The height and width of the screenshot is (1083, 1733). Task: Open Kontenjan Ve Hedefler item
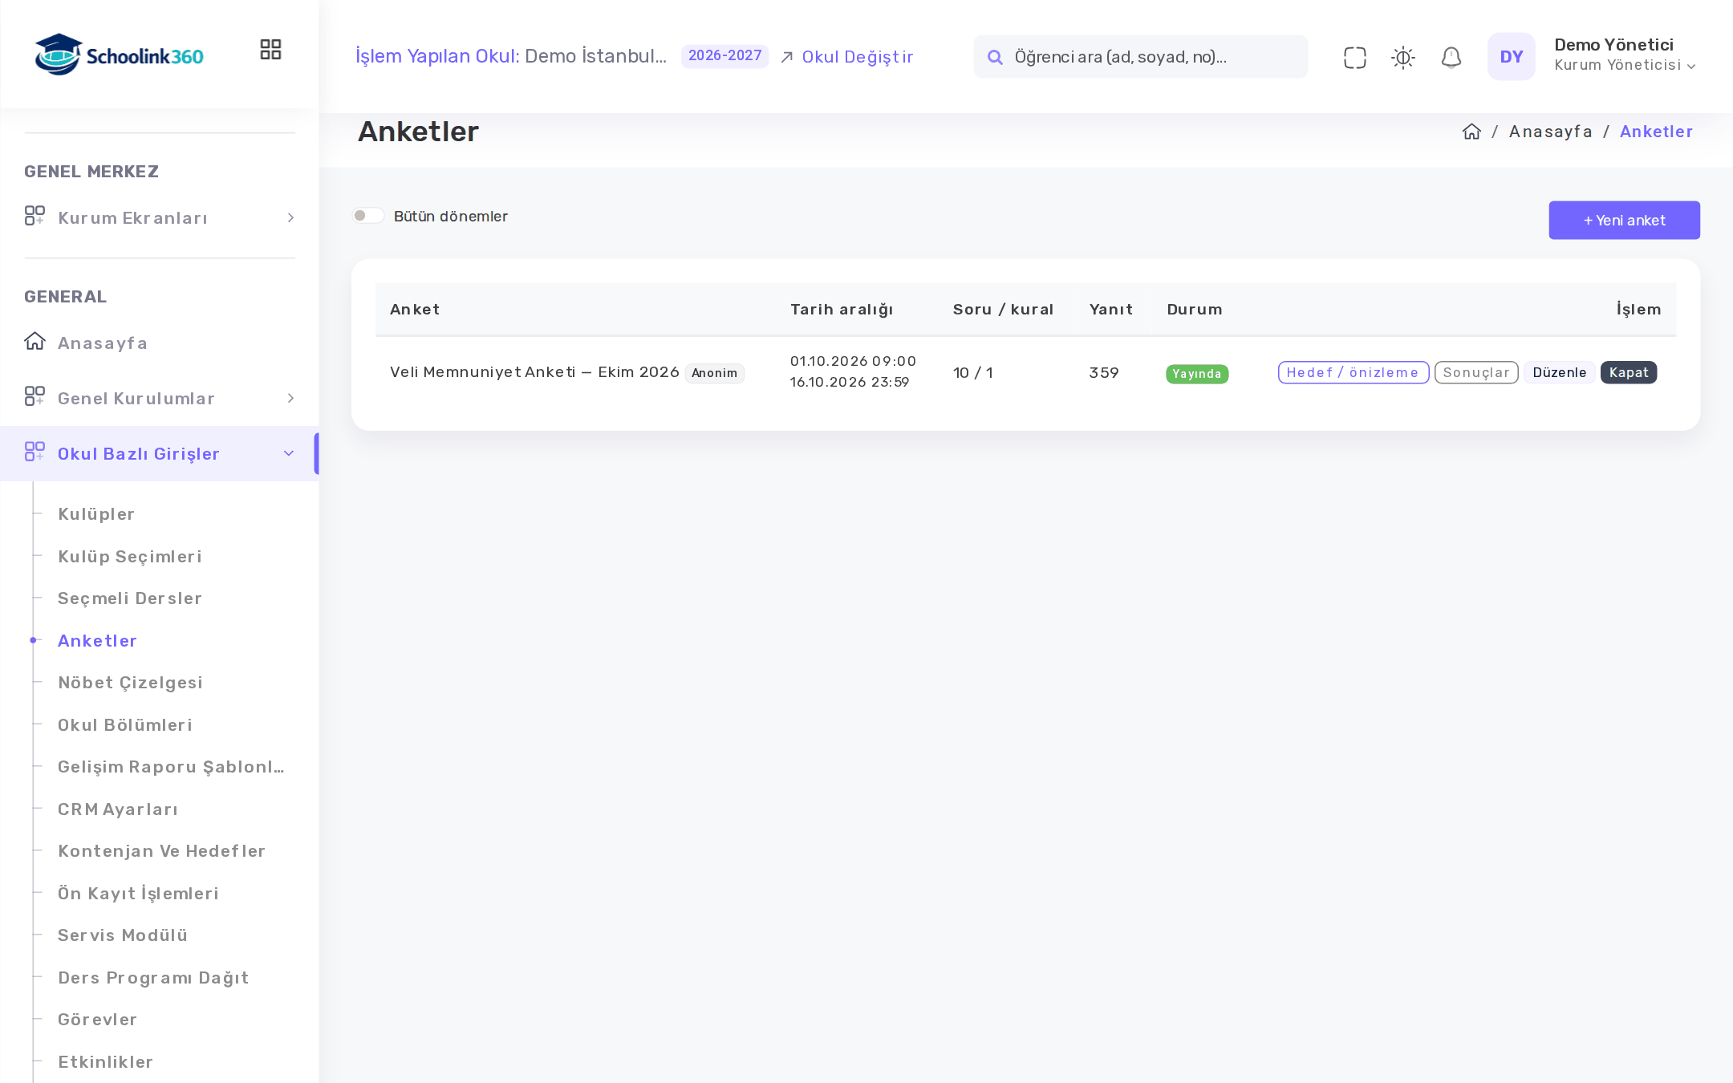coord(161,851)
